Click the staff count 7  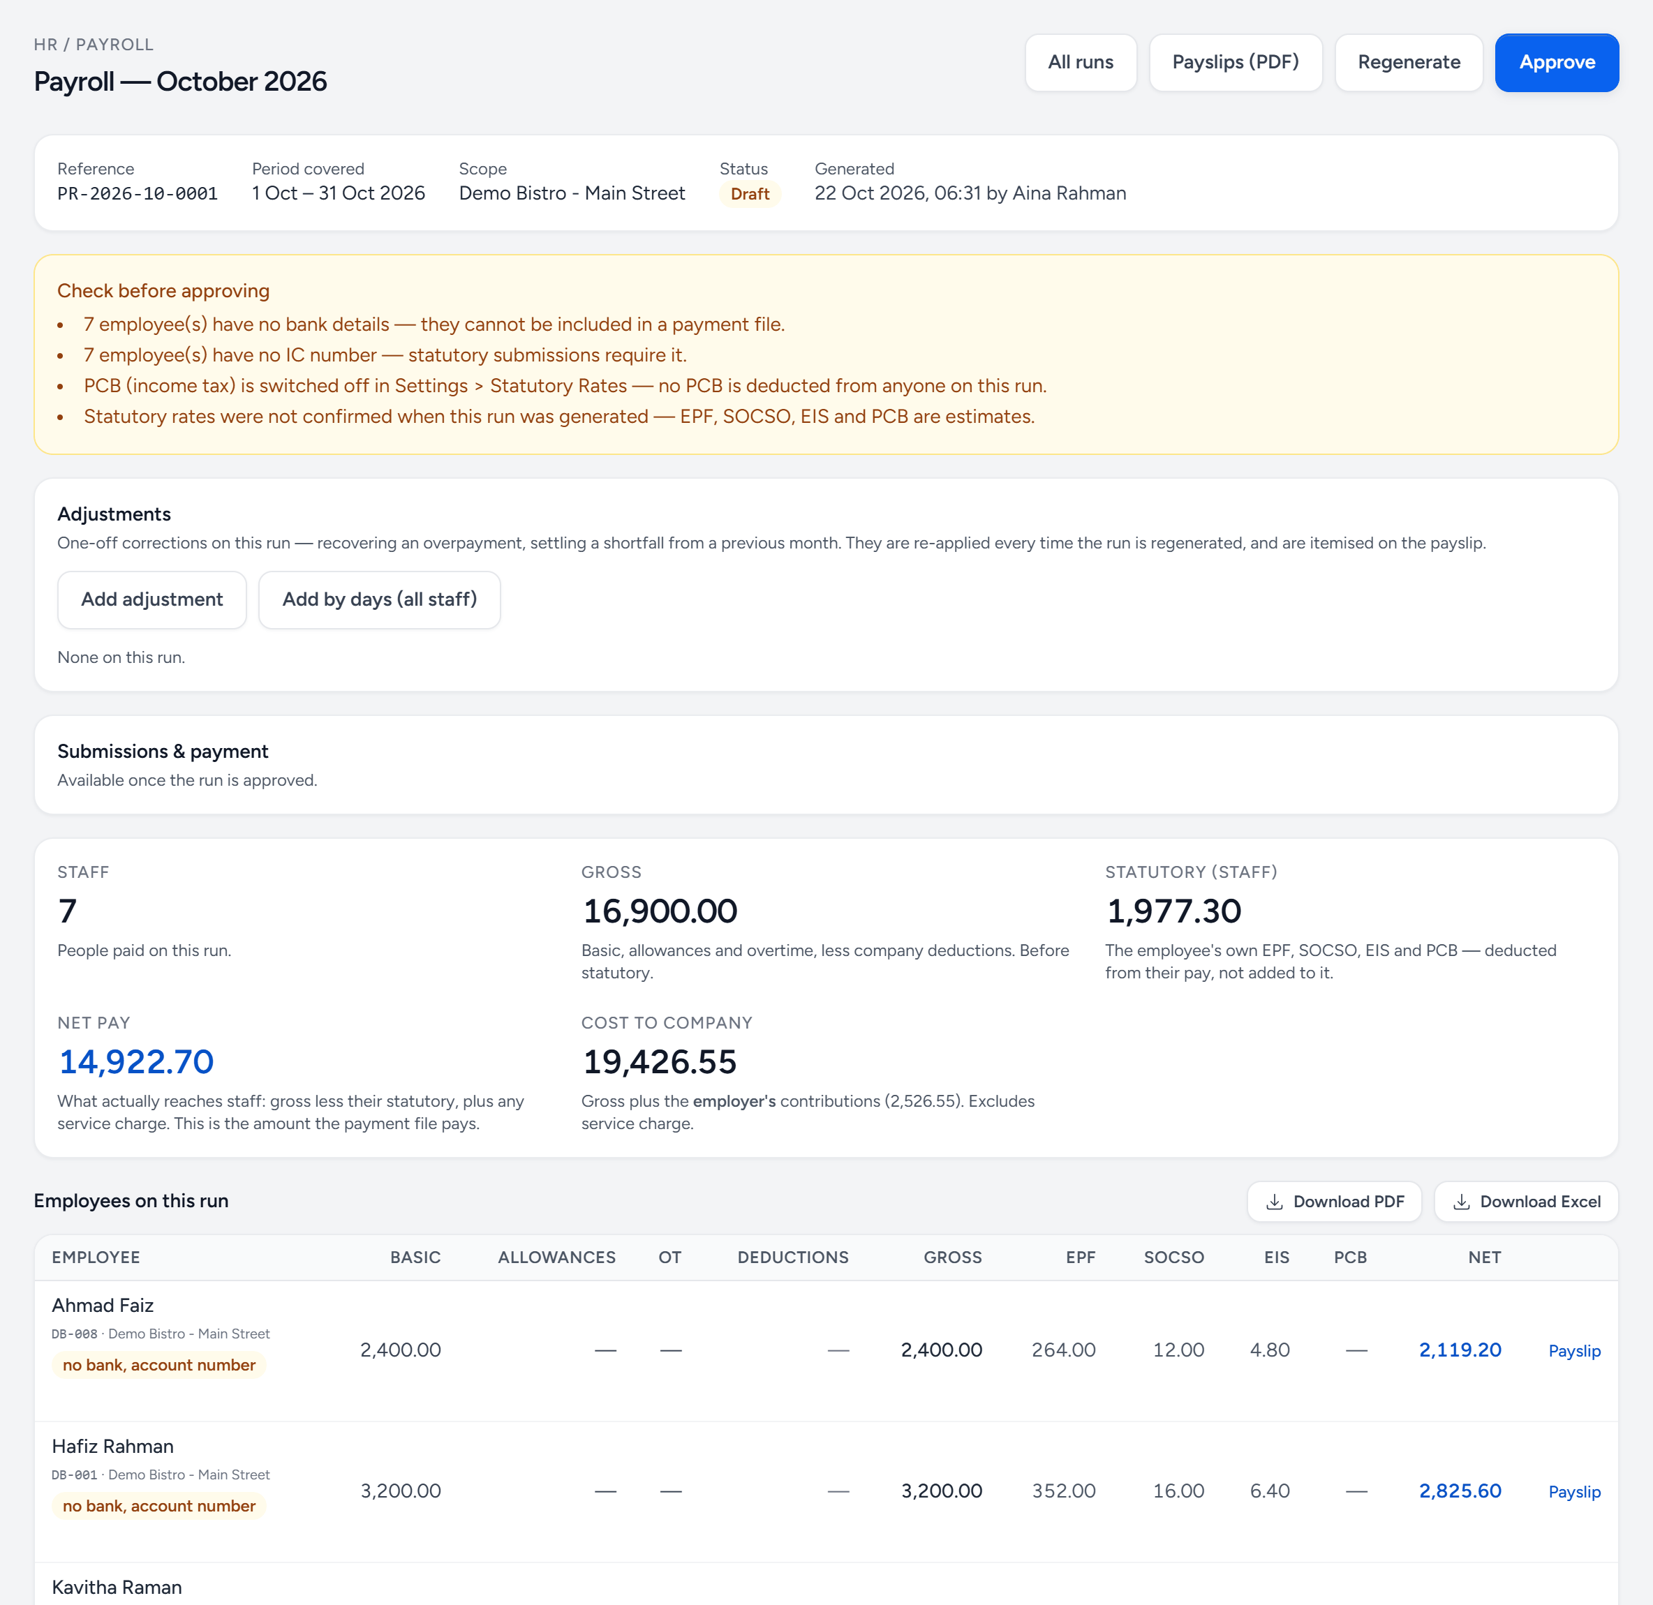click(x=68, y=911)
